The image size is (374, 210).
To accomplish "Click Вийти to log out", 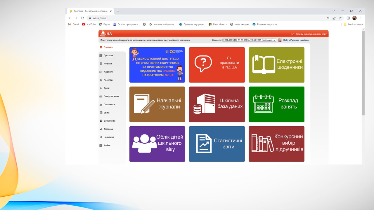I will point(107,145).
